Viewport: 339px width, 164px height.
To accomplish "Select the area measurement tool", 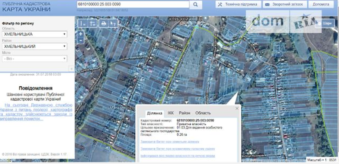I will tap(92, 24).
